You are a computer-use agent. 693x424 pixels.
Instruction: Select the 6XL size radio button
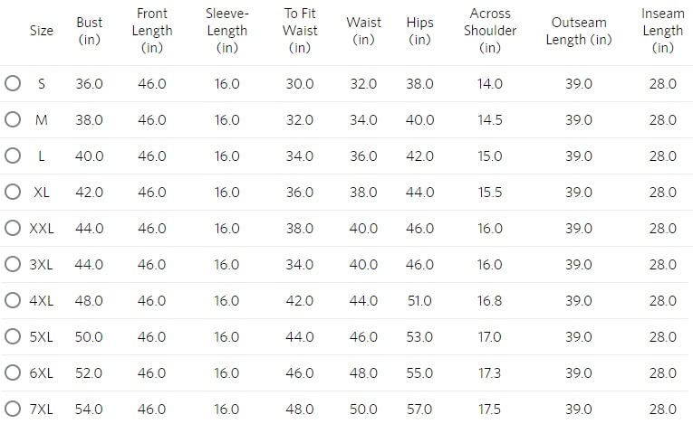13,372
